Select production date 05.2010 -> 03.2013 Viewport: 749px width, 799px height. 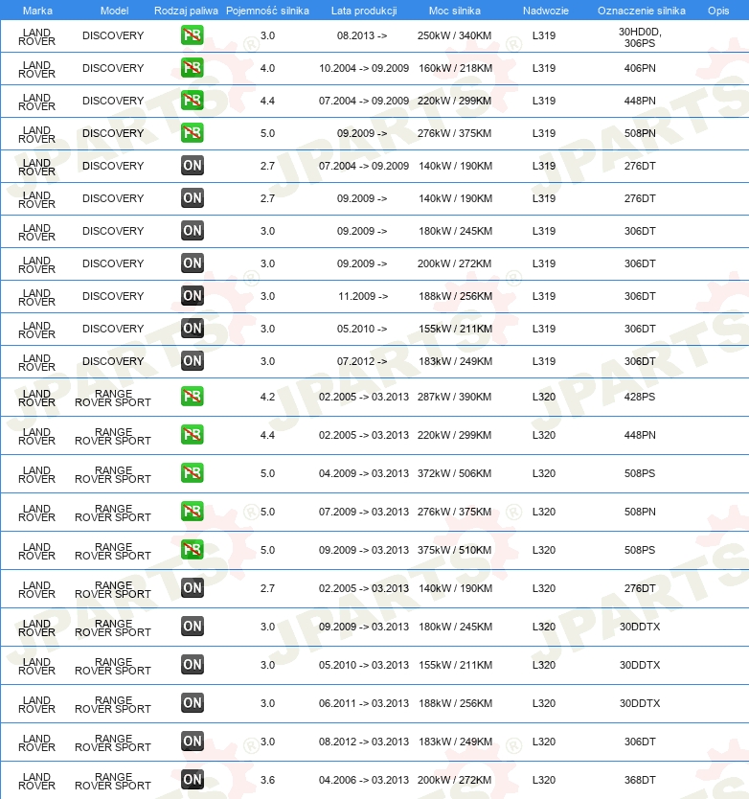click(x=364, y=665)
